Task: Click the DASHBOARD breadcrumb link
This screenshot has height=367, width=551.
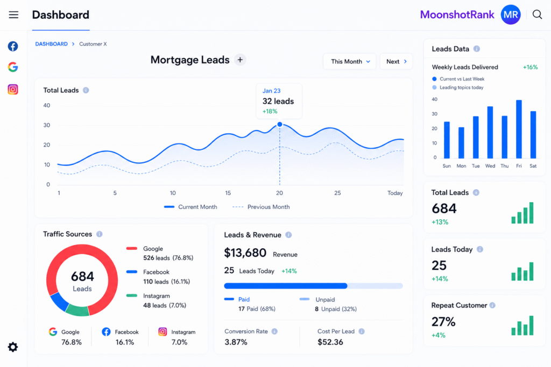Action: [x=51, y=44]
